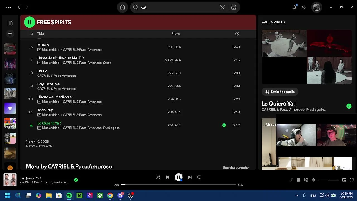Viewport: 357px width, 201px height.
Task: Sort tracks by the # column header
Action: (32, 33)
